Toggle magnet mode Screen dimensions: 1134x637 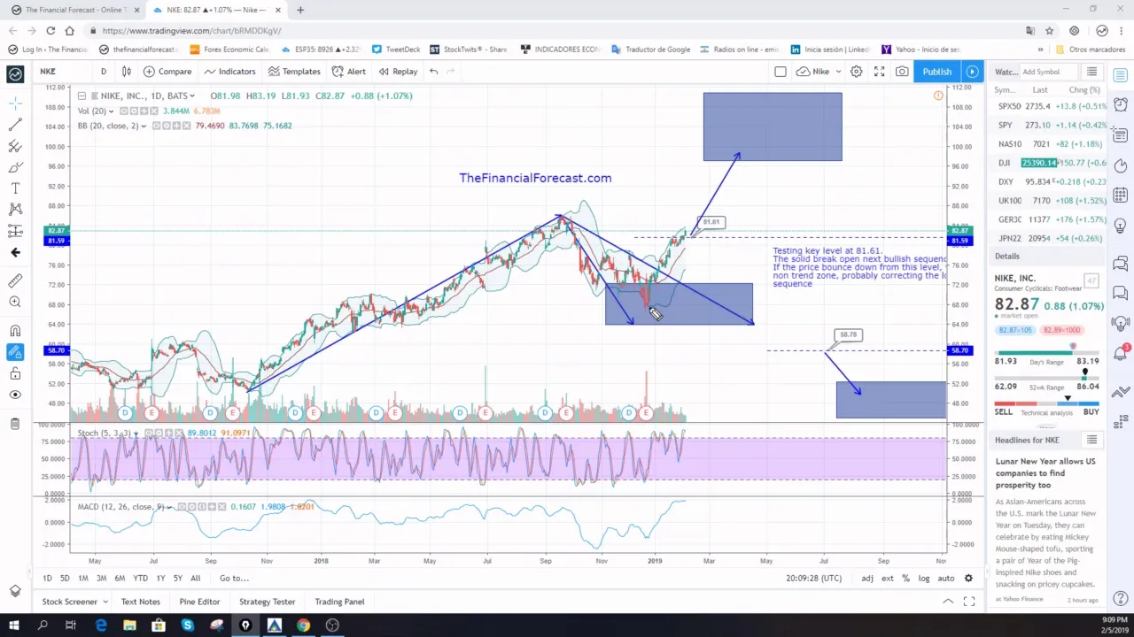pos(15,331)
